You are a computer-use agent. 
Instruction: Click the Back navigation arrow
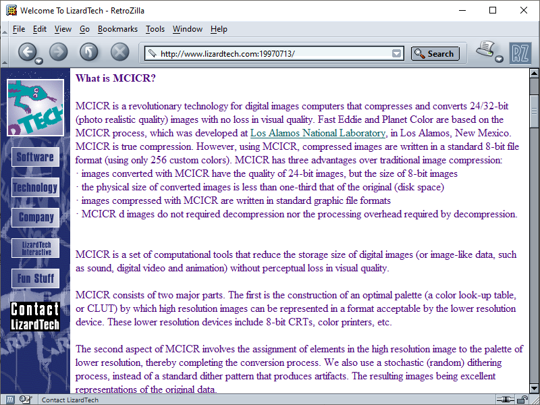point(28,53)
